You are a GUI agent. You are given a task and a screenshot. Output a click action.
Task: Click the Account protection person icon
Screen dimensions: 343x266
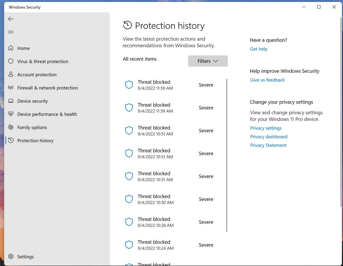point(11,75)
